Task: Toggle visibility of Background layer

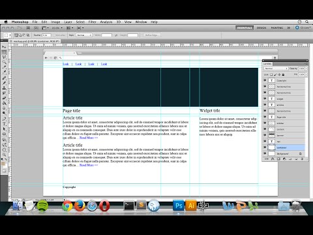Action: 265,153
